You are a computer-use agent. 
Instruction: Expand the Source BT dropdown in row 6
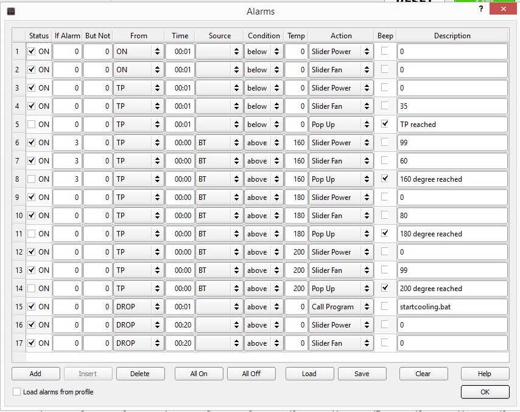[x=219, y=143]
